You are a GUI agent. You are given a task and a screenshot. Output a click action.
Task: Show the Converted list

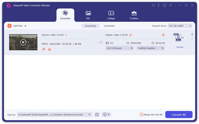tap(109, 26)
